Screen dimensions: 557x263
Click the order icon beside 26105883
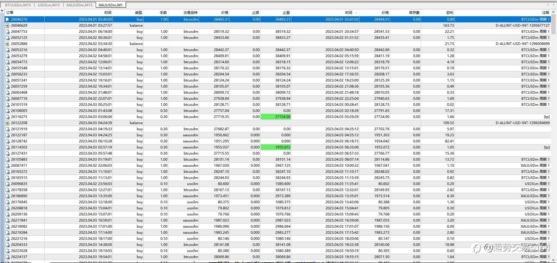pos(7,159)
